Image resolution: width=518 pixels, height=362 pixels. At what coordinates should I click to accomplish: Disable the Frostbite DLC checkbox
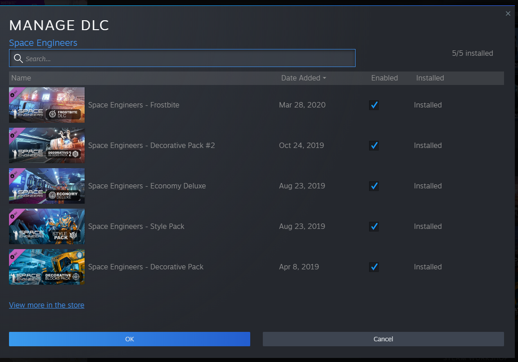374,105
